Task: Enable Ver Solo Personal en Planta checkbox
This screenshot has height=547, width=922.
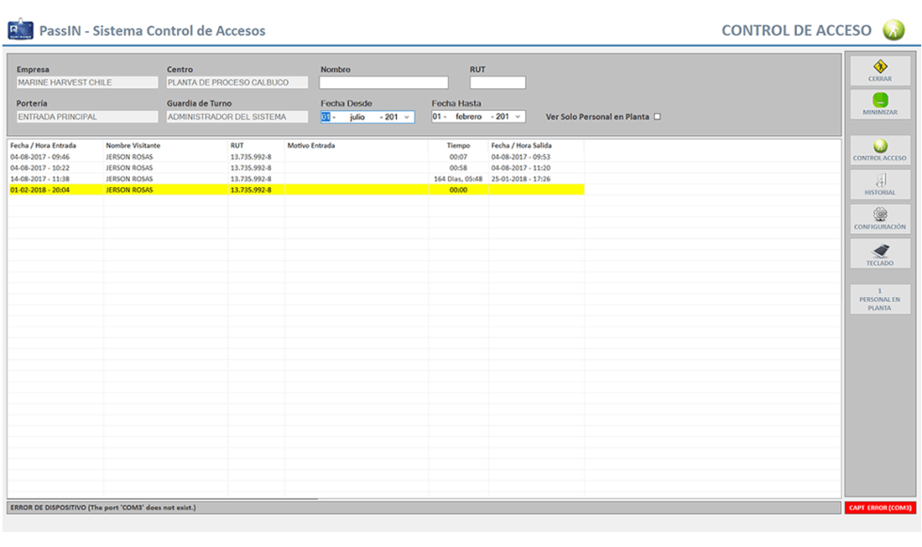Action: coord(658,117)
